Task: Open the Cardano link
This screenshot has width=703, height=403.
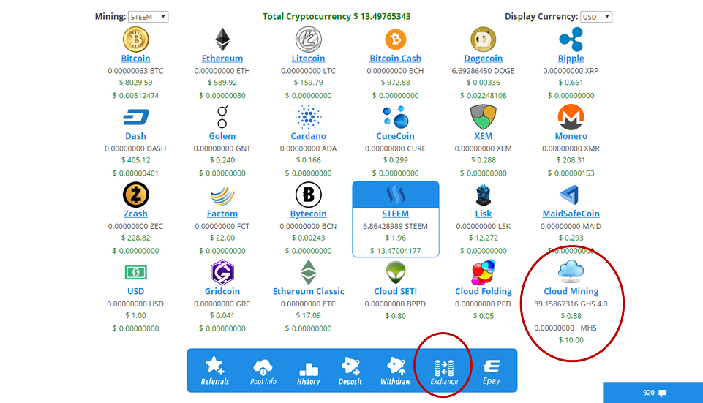Action: [309, 136]
